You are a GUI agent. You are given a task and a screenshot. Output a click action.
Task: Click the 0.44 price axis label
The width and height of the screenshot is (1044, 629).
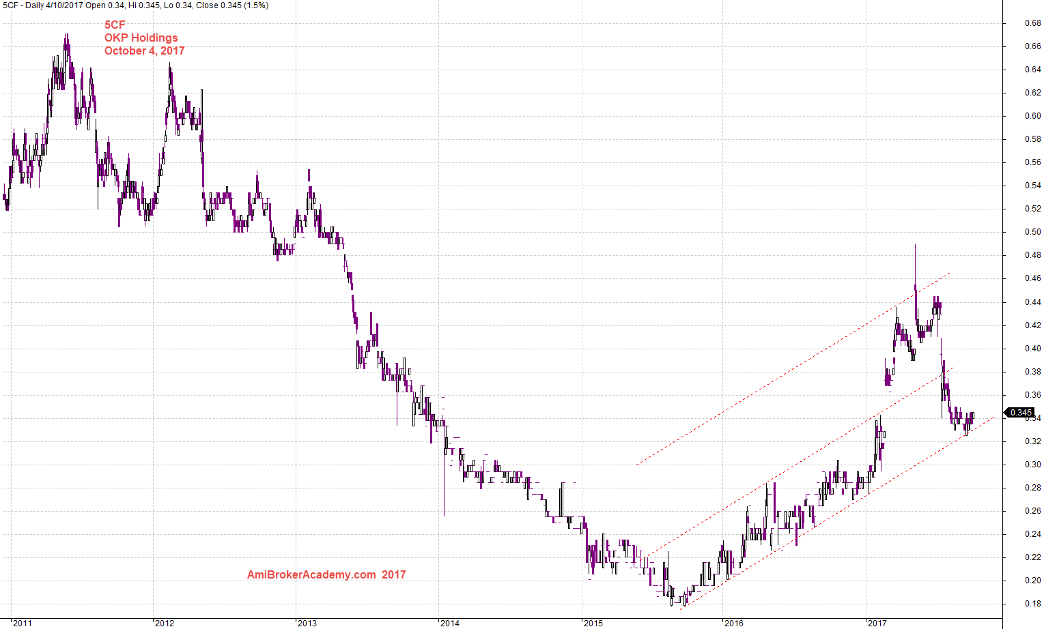[x=1033, y=302]
